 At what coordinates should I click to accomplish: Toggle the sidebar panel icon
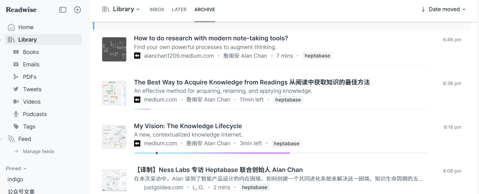tap(63, 10)
